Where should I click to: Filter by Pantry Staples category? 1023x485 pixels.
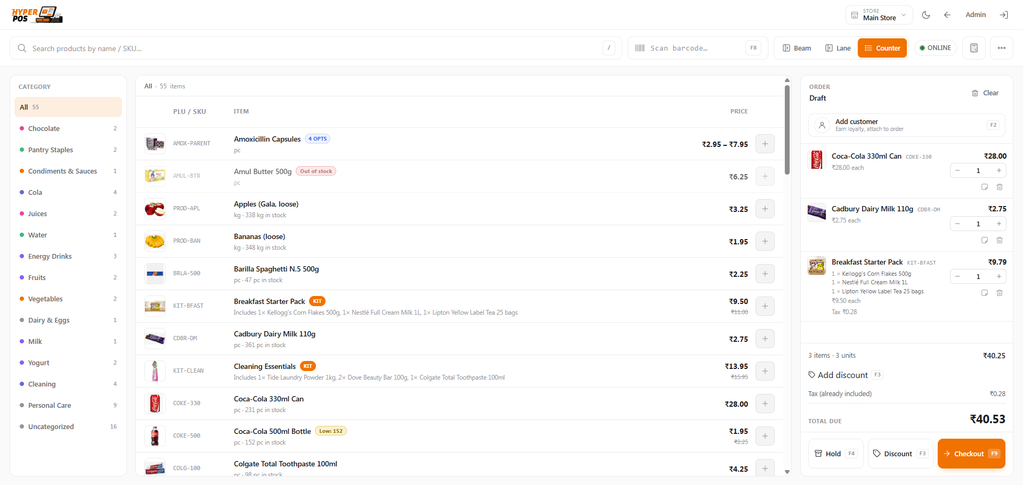pos(68,150)
